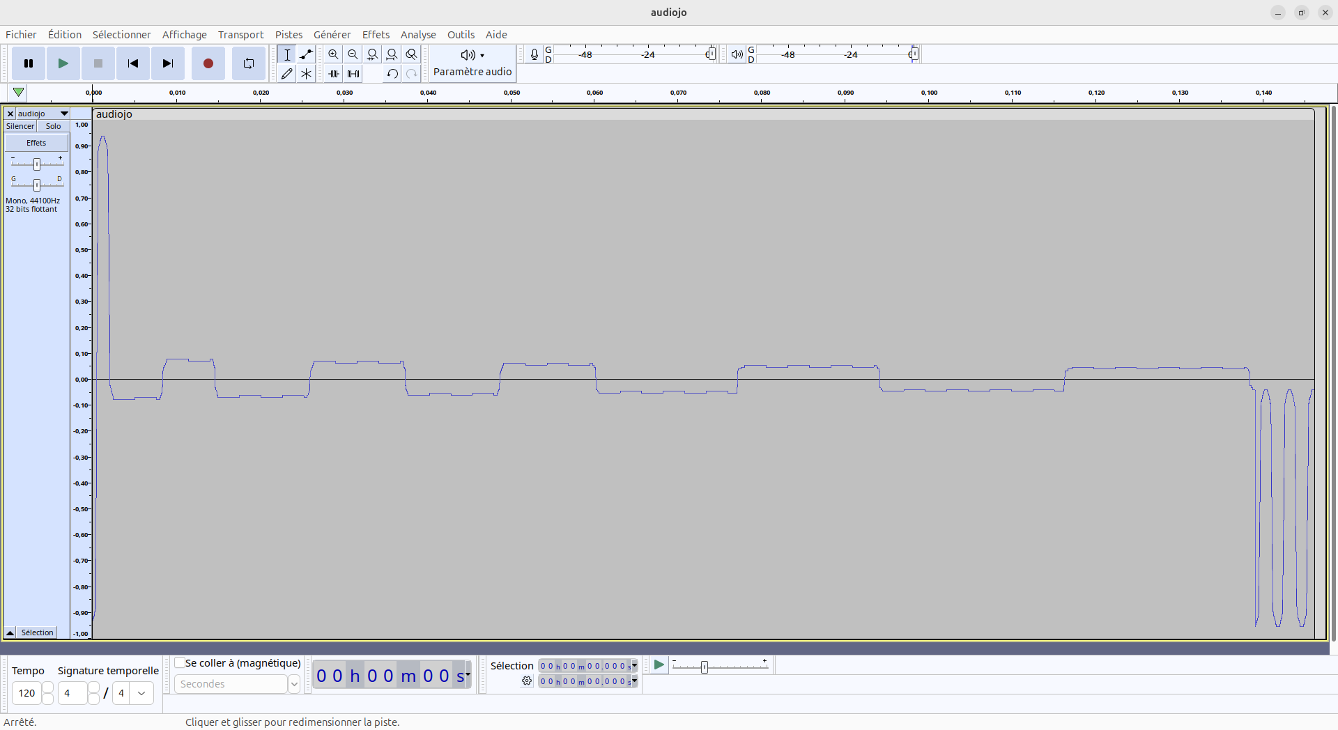Toggle the Loop playback button
The height and width of the screenshot is (730, 1338).
248,63
